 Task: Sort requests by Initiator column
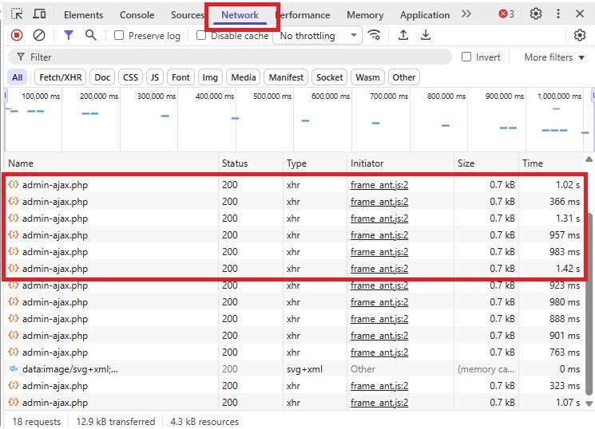click(400, 163)
